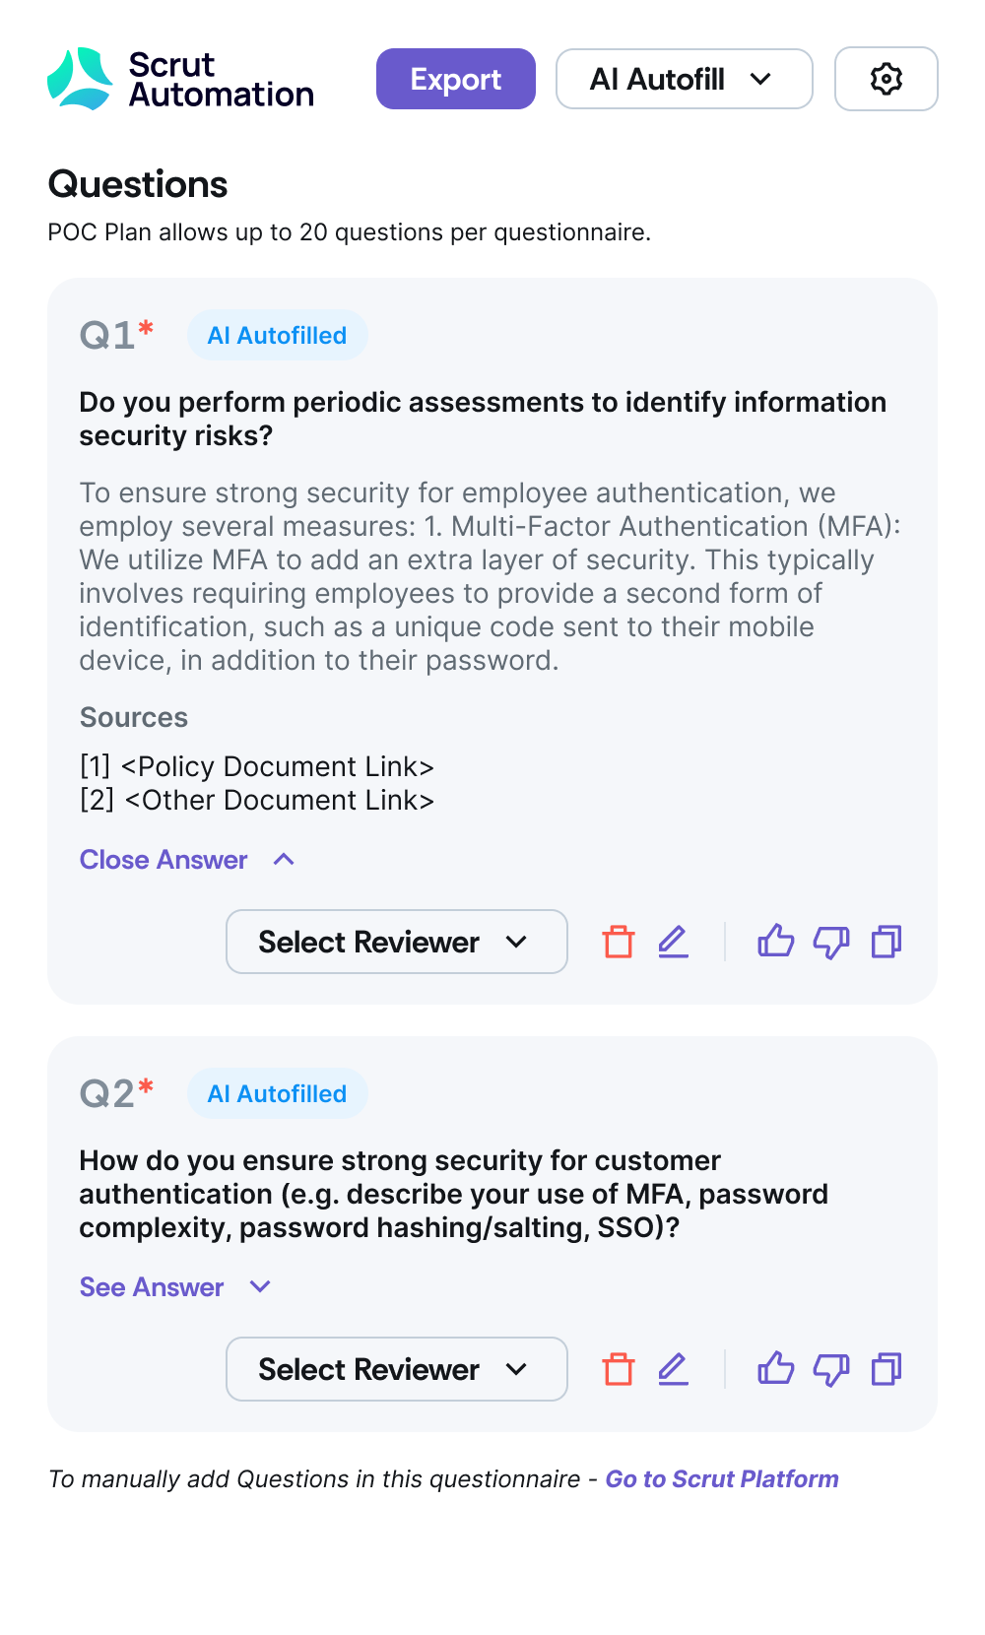Viewport: 985px width, 1635px height.
Task: Like the Q2 answer with thumbs up
Action: click(775, 1369)
